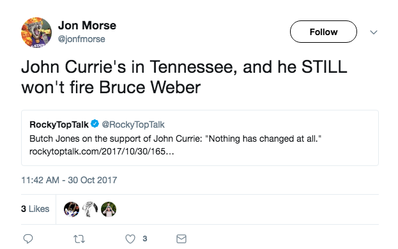Click the RockyTopTalk account name
The height and width of the screenshot is (249, 398).
pos(59,124)
